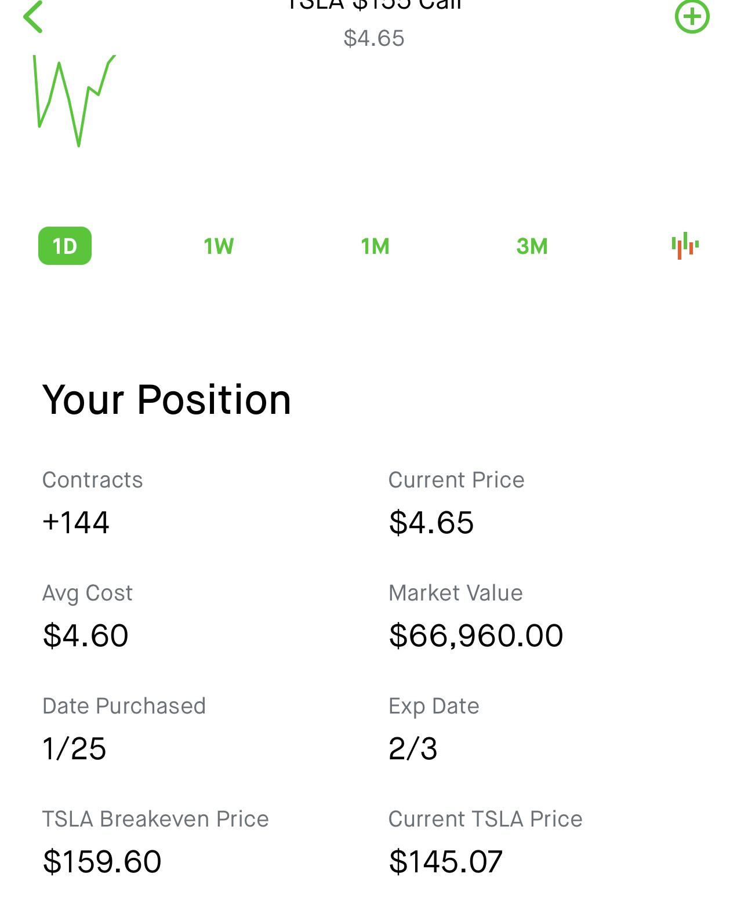Tap the Market Value $66,960.00
This screenshot has width=748, height=899.
coord(475,635)
